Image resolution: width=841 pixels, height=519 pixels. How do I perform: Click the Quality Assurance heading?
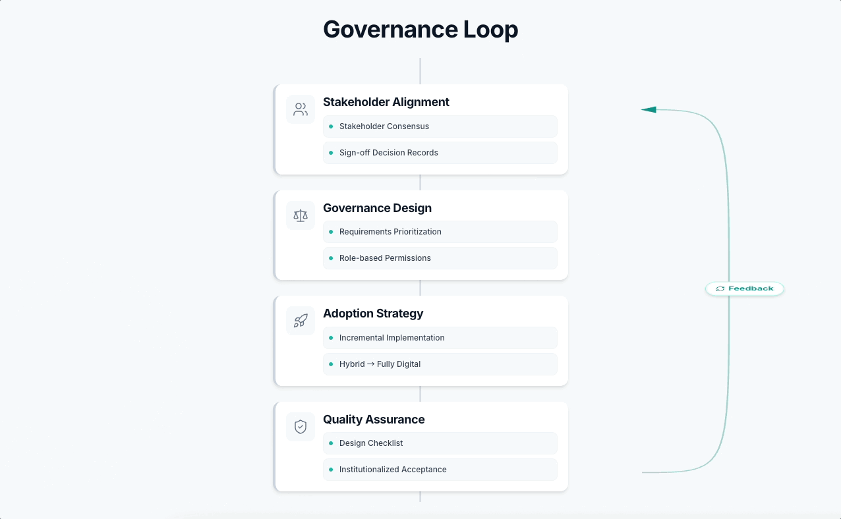tap(374, 420)
